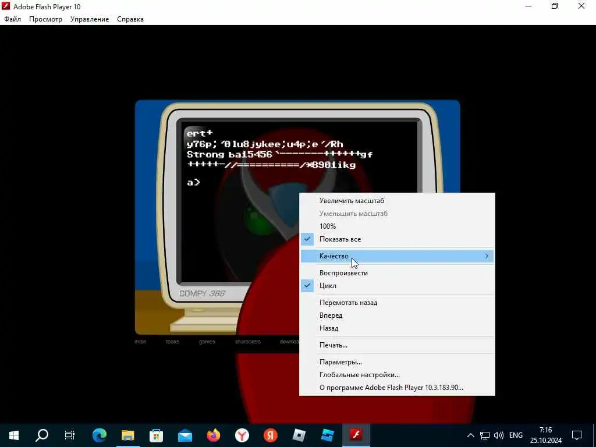Choose Увеличить масштаб in context menu
Image resolution: width=596 pixels, height=447 pixels.
[x=397, y=201]
